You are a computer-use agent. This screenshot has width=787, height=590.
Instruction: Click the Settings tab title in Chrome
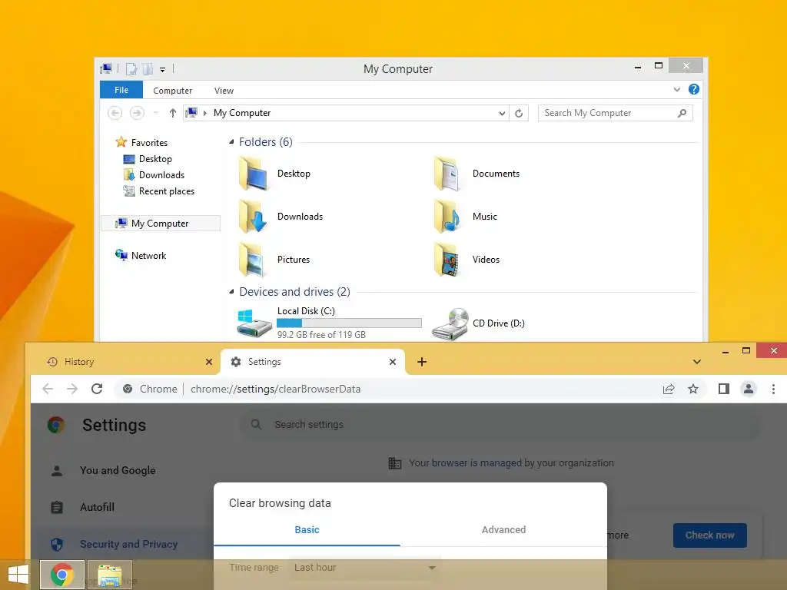264,362
